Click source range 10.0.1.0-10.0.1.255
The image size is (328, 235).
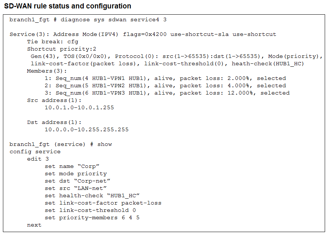tap(79, 108)
